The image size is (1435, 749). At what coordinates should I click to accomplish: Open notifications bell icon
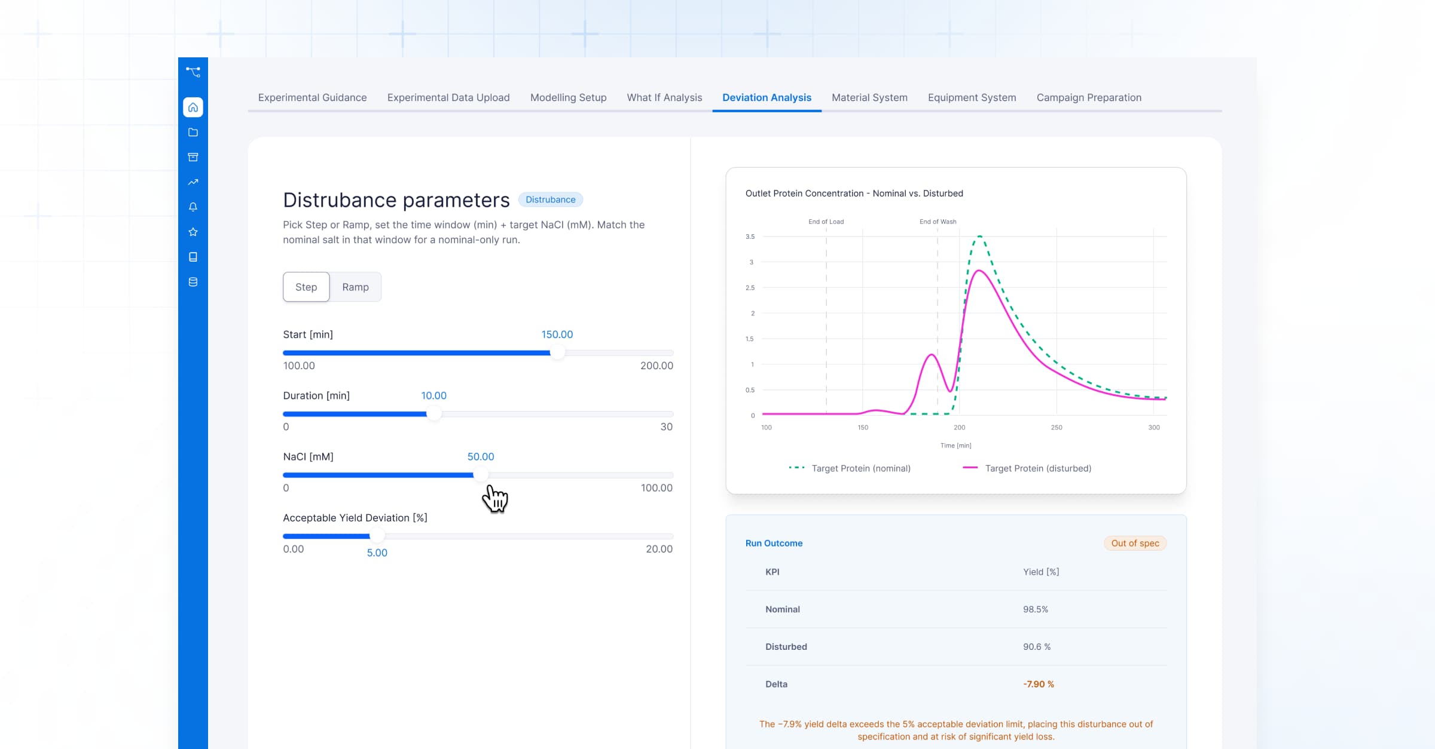(193, 207)
